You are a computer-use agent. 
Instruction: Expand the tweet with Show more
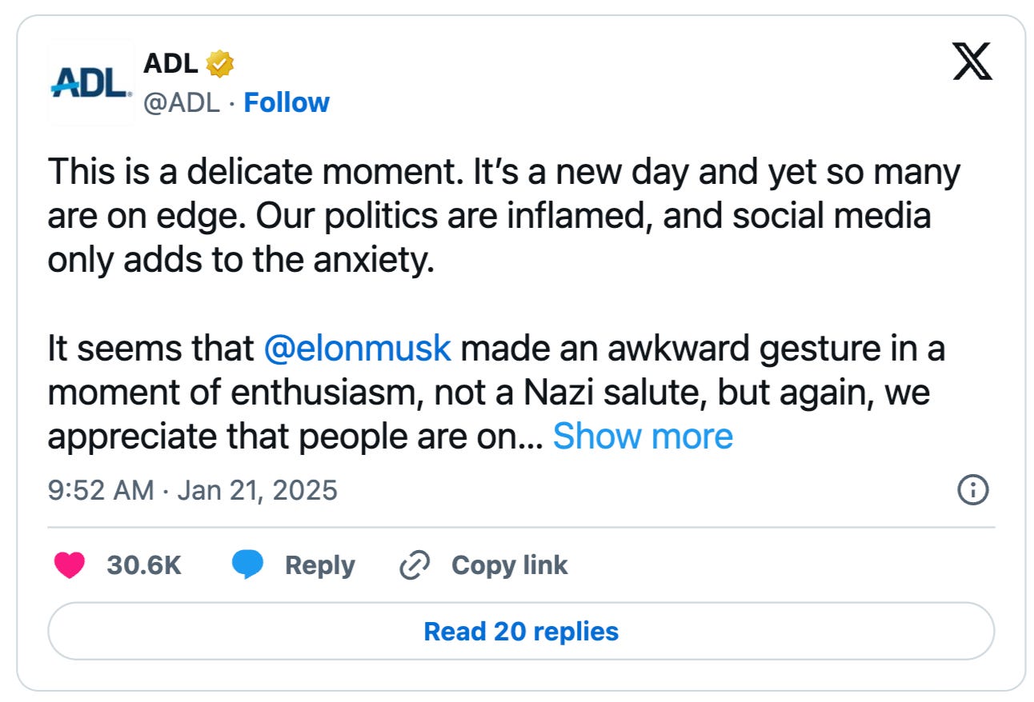coord(643,437)
